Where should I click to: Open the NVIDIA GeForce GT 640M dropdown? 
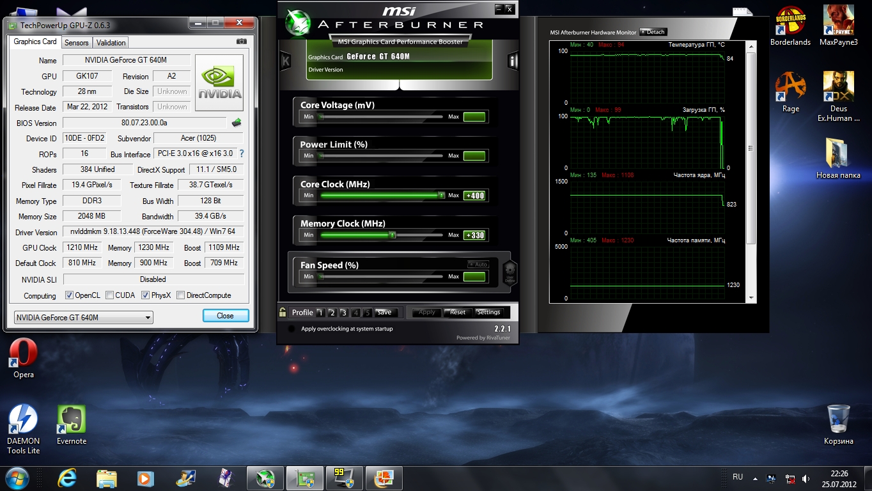[x=84, y=317]
